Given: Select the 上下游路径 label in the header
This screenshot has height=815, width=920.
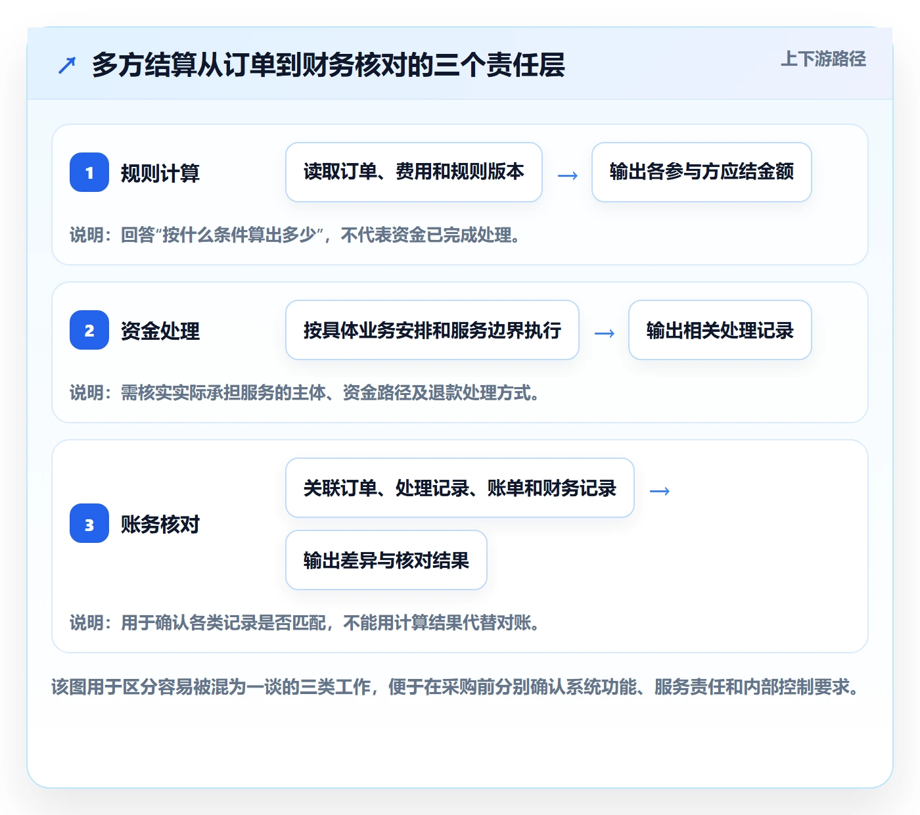Looking at the screenshot, I should [823, 59].
